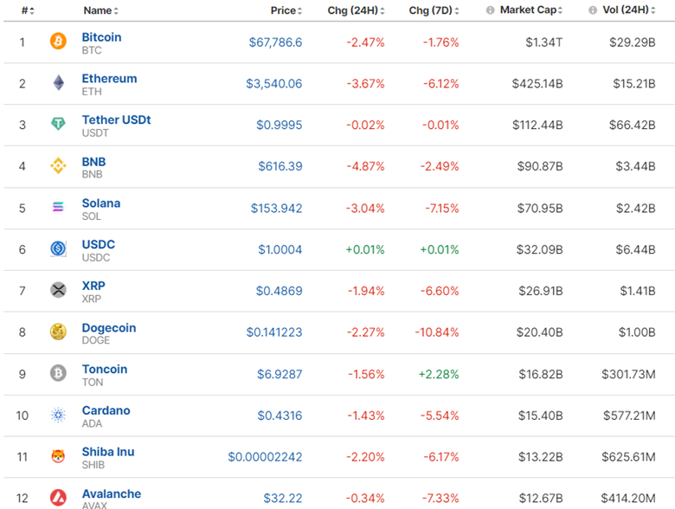Open the Avalanche name link
The height and width of the screenshot is (509, 675).
112,493
